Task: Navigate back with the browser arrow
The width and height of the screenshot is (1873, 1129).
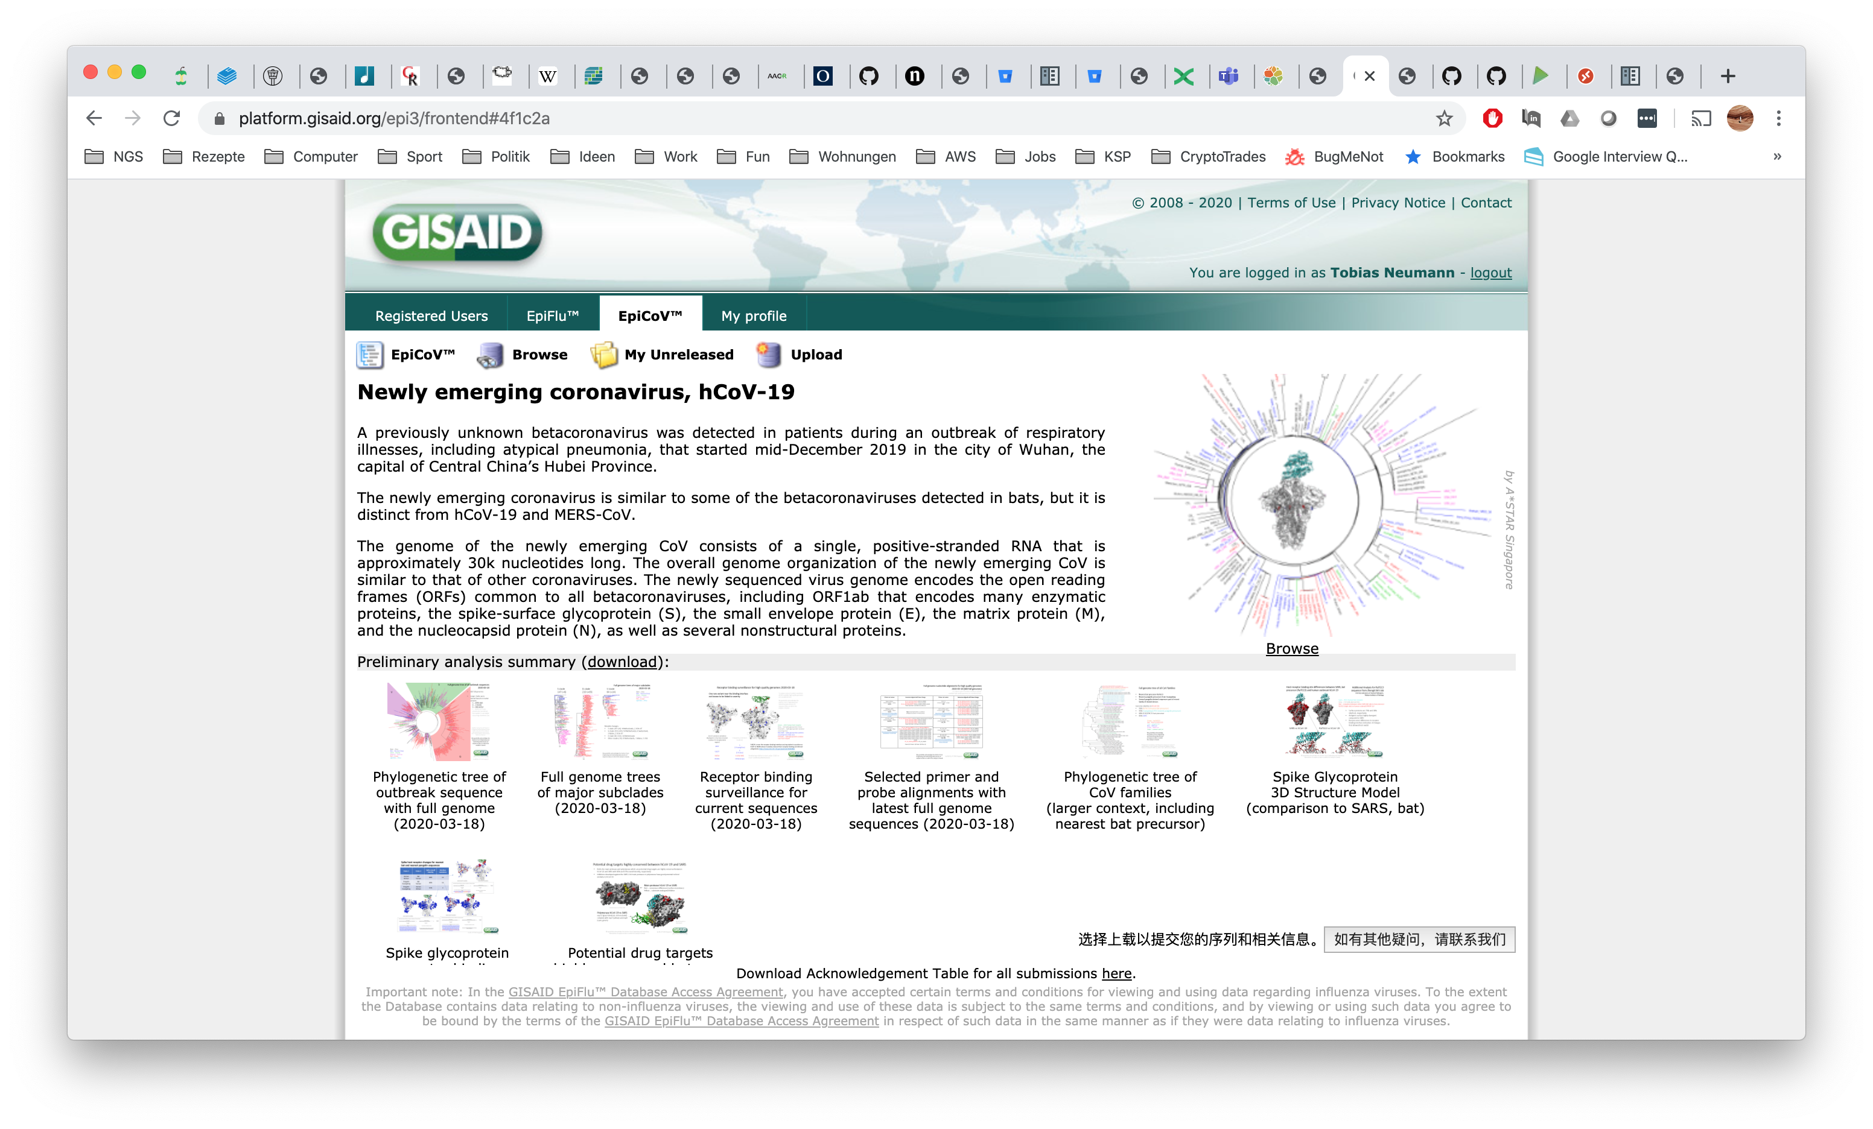Action: (94, 119)
